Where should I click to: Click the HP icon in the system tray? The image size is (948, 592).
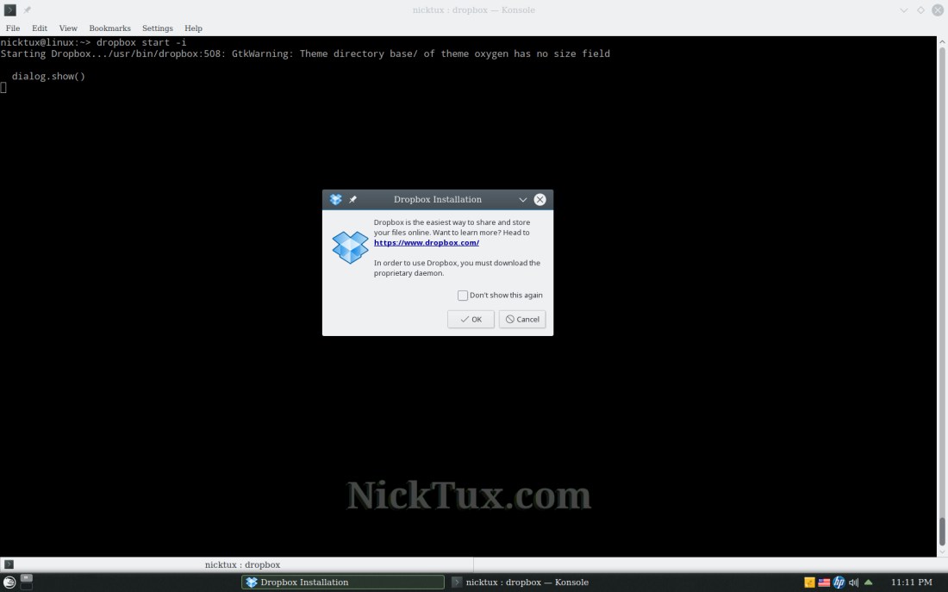click(x=839, y=583)
